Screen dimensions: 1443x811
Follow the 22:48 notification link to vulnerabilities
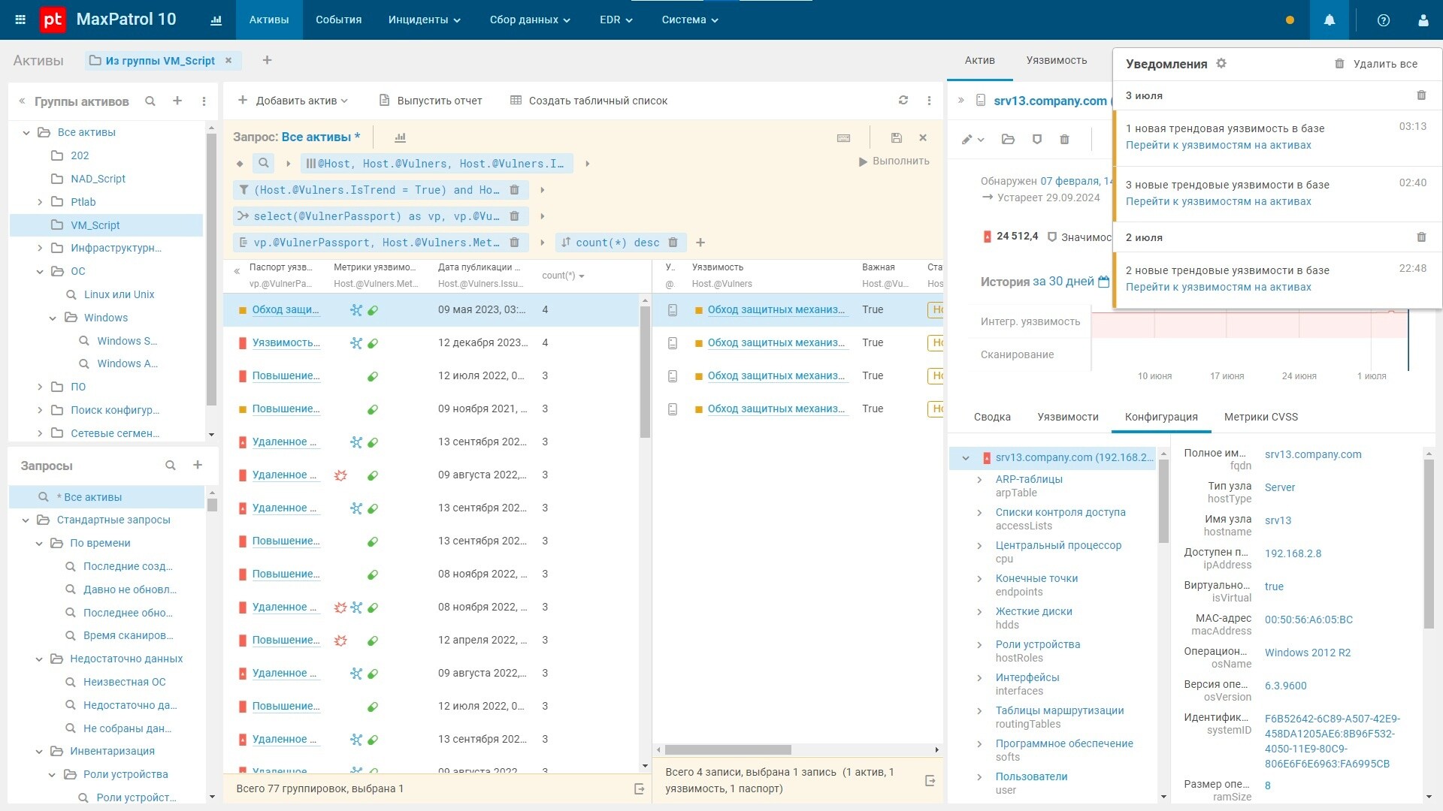pyautogui.click(x=1218, y=287)
